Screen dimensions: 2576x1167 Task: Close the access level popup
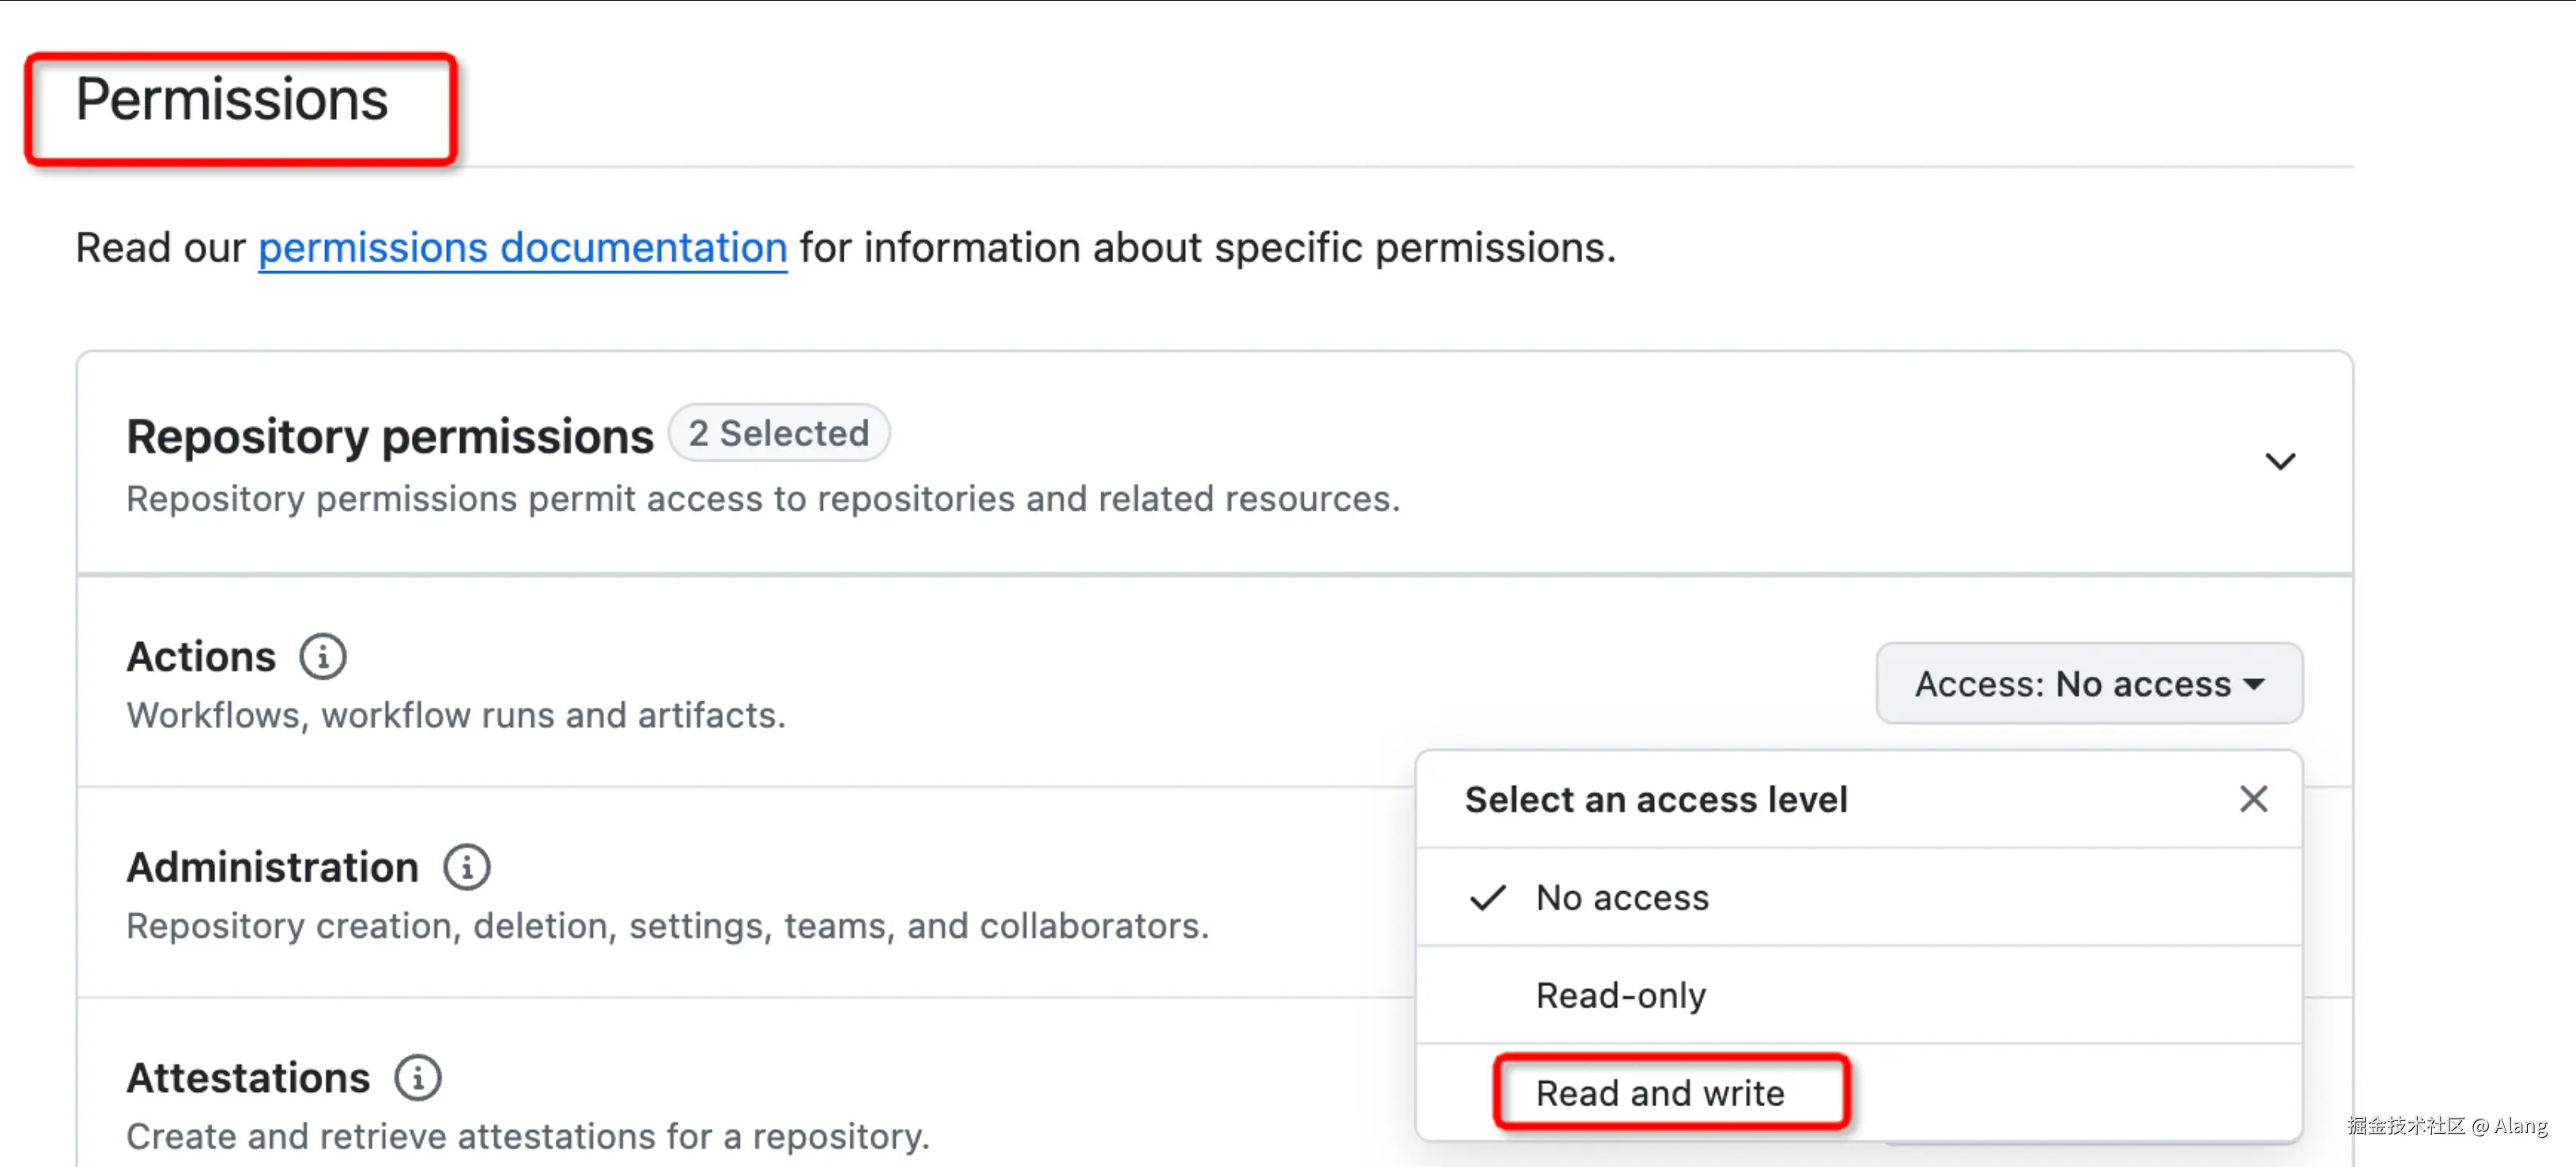[x=2253, y=799]
